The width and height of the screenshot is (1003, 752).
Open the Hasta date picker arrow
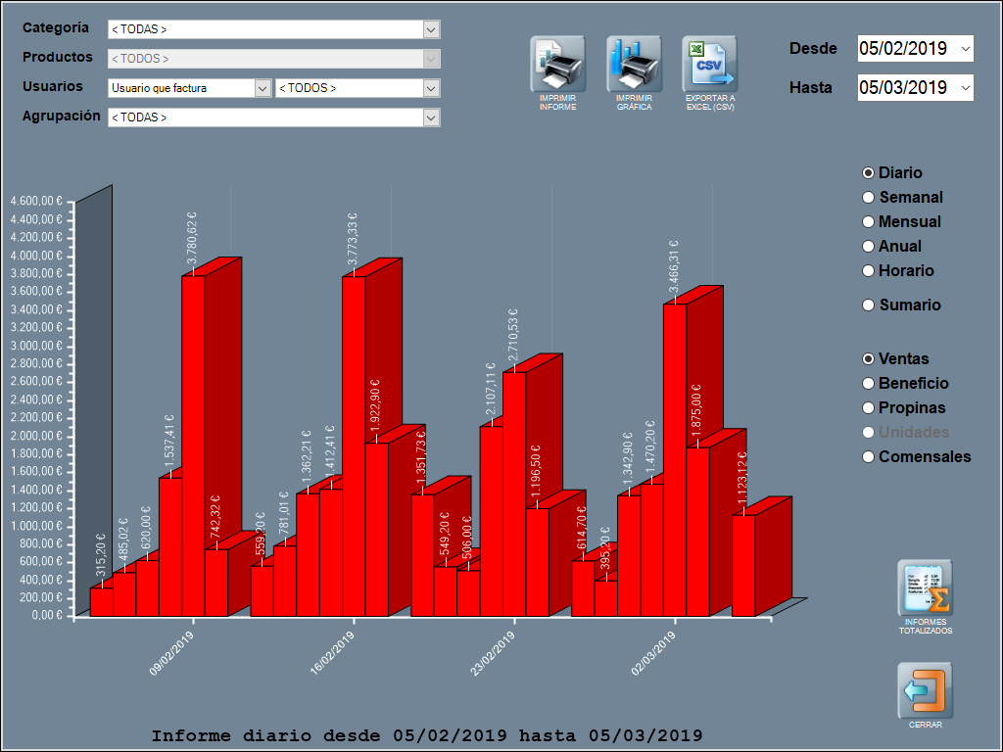click(x=966, y=87)
